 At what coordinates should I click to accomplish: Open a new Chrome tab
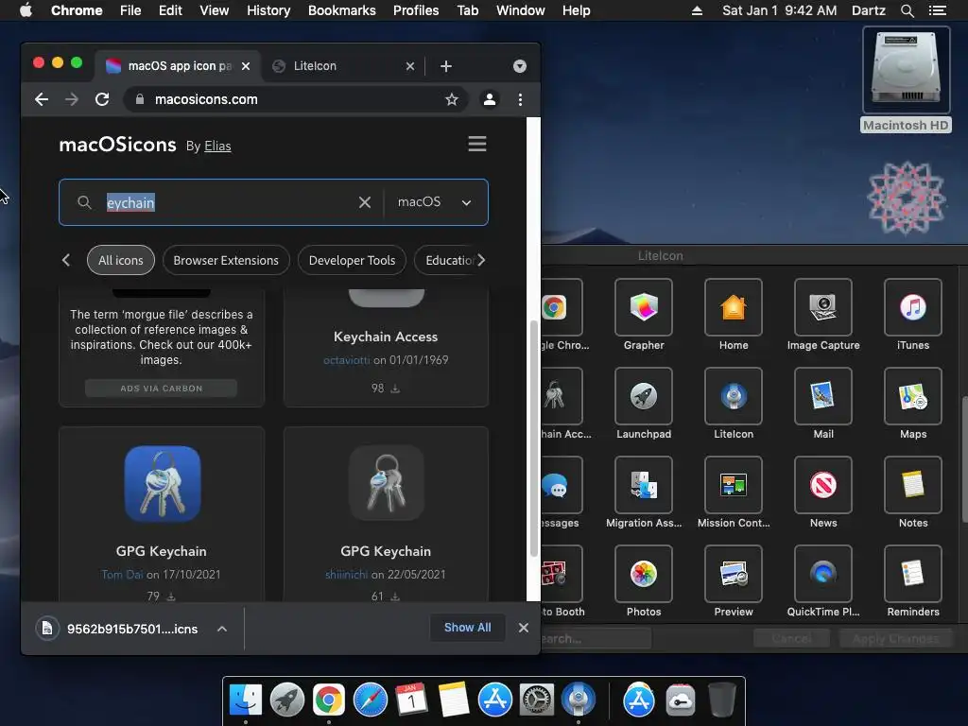pos(446,66)
